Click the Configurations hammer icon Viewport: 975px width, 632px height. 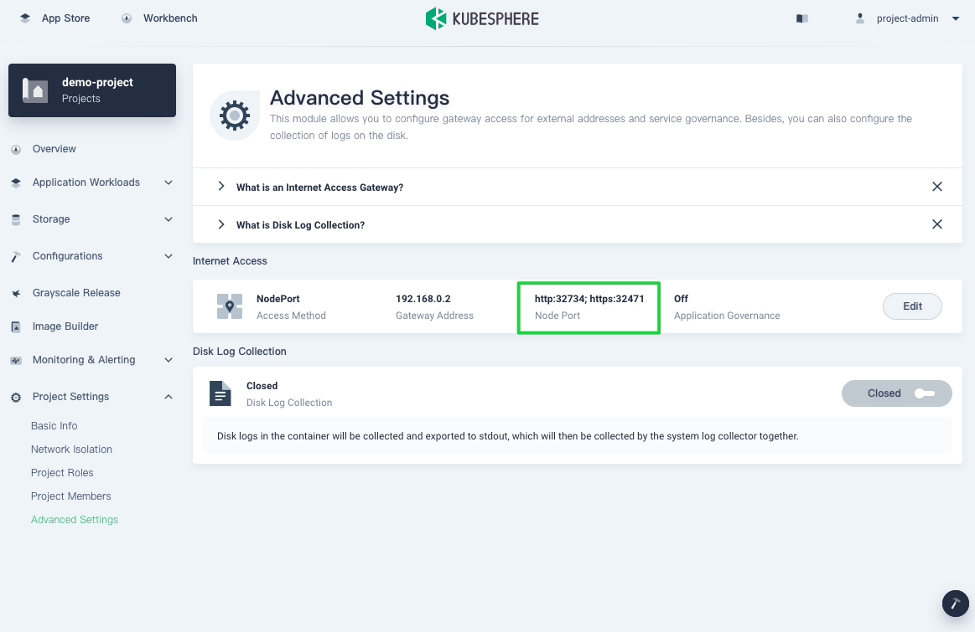click(16, 256)
